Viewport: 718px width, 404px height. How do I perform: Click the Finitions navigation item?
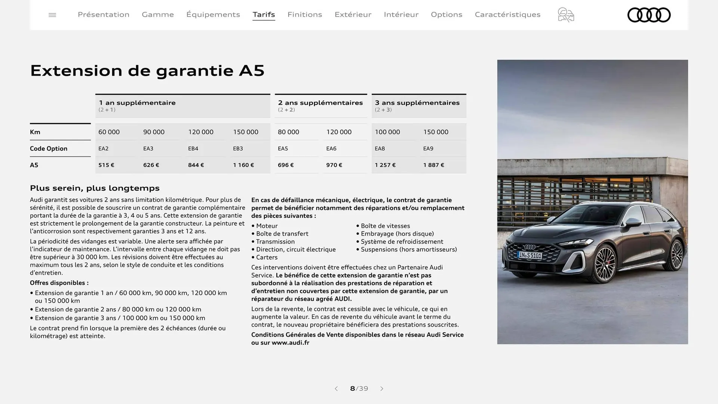pyautogui.click(x=305, y=15)
